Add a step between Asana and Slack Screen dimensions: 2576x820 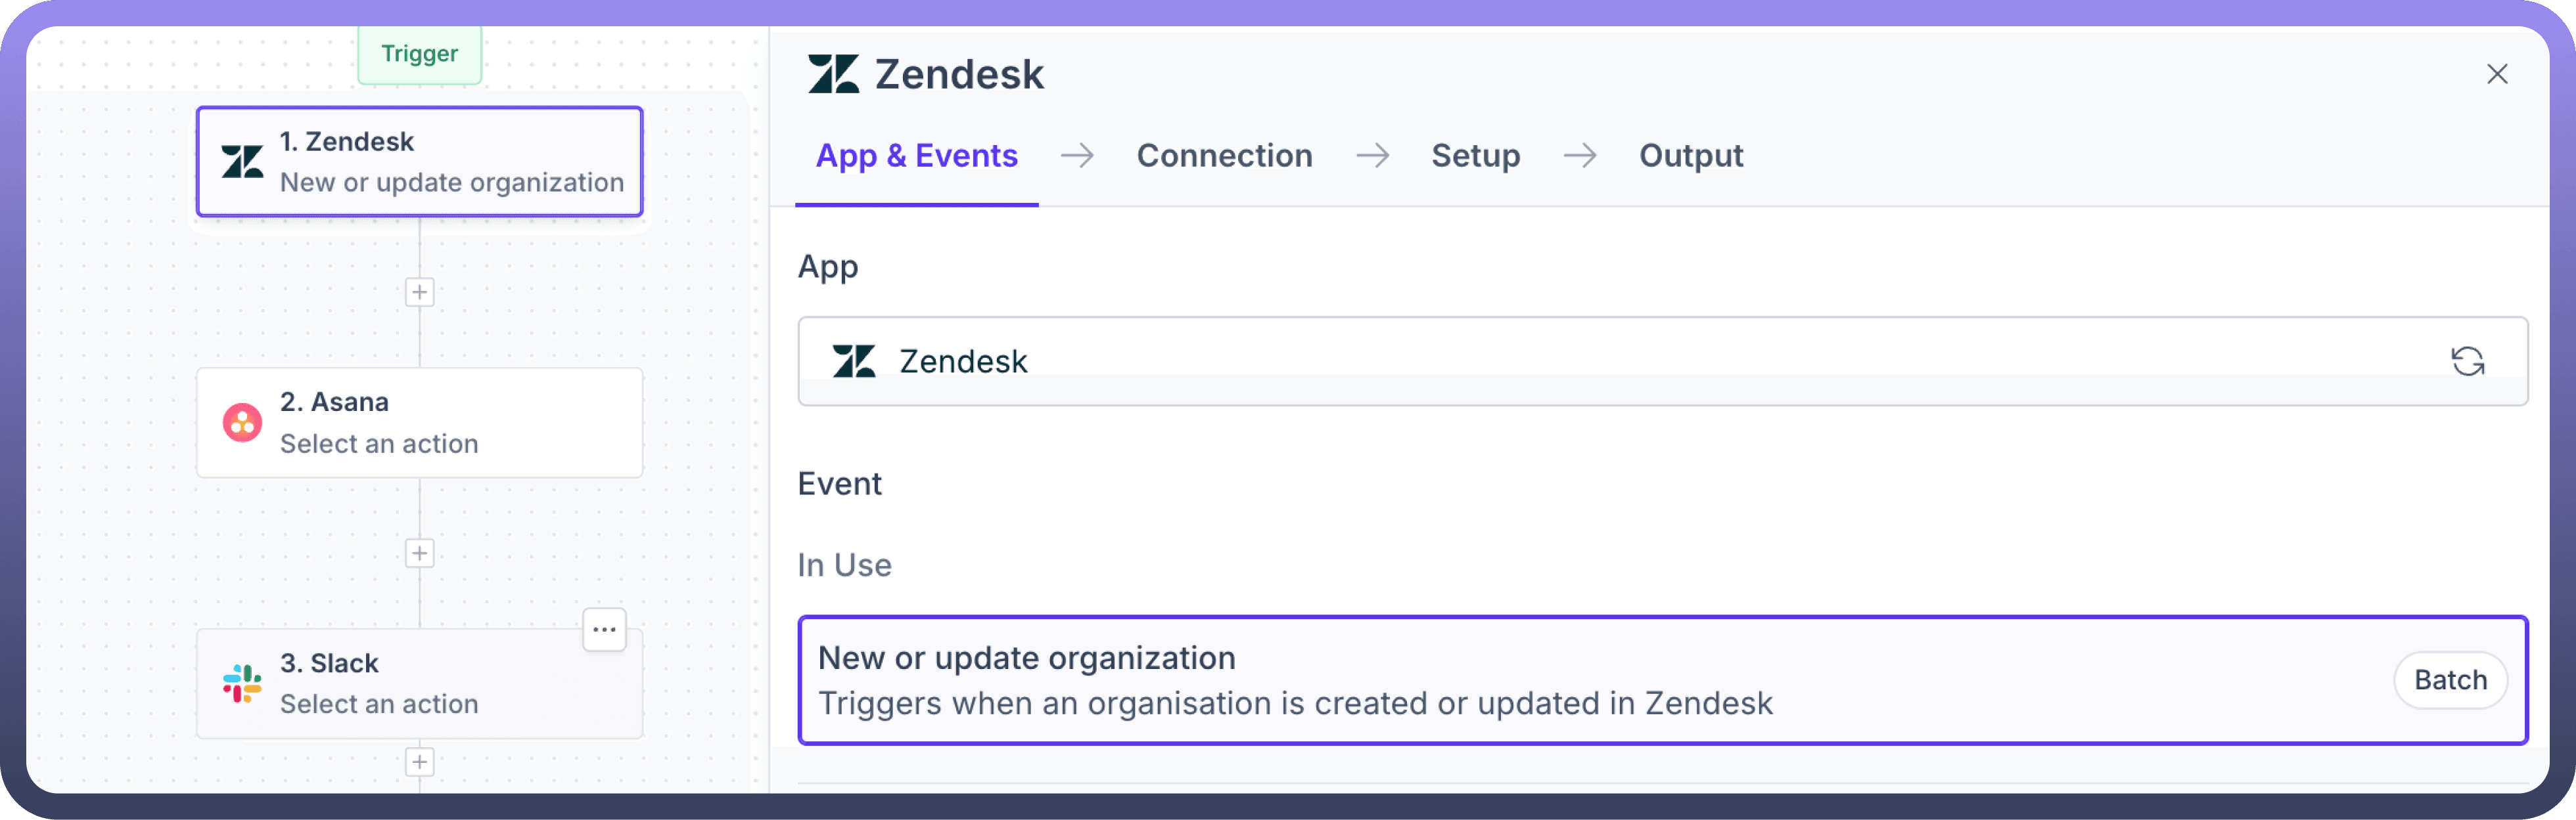point(419,553)
